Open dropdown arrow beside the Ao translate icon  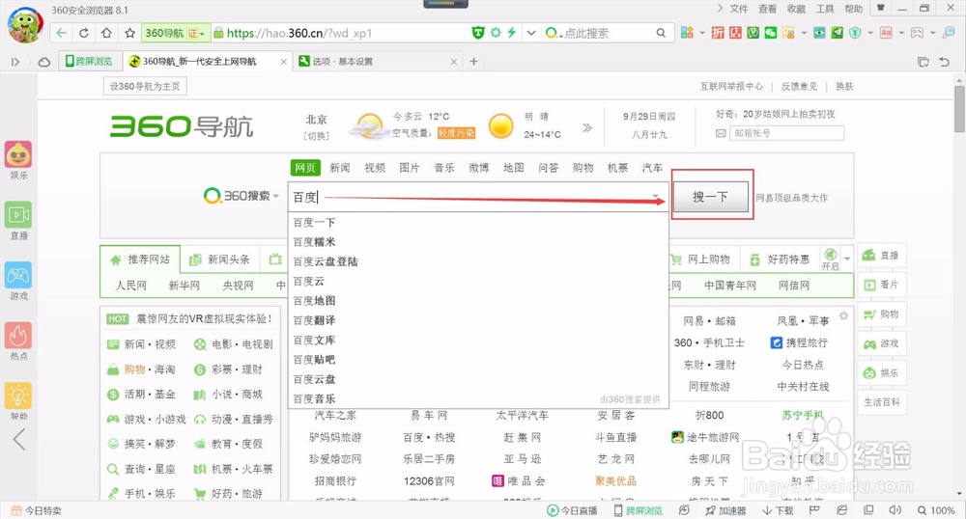coord(901,33)
